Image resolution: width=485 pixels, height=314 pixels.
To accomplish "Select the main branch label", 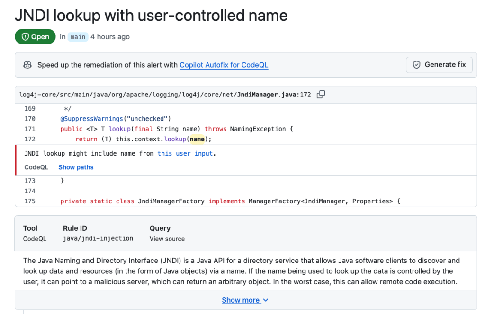I will [77, 36].
